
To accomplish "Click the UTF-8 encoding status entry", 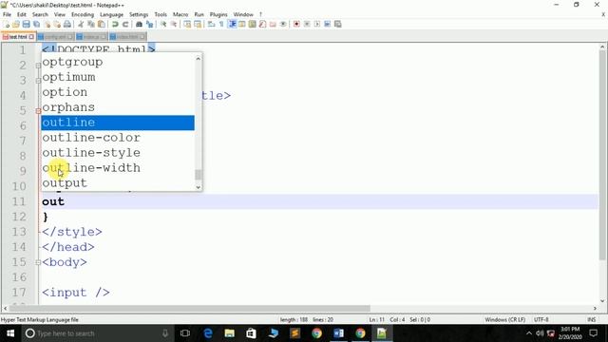I will (541, 319).
